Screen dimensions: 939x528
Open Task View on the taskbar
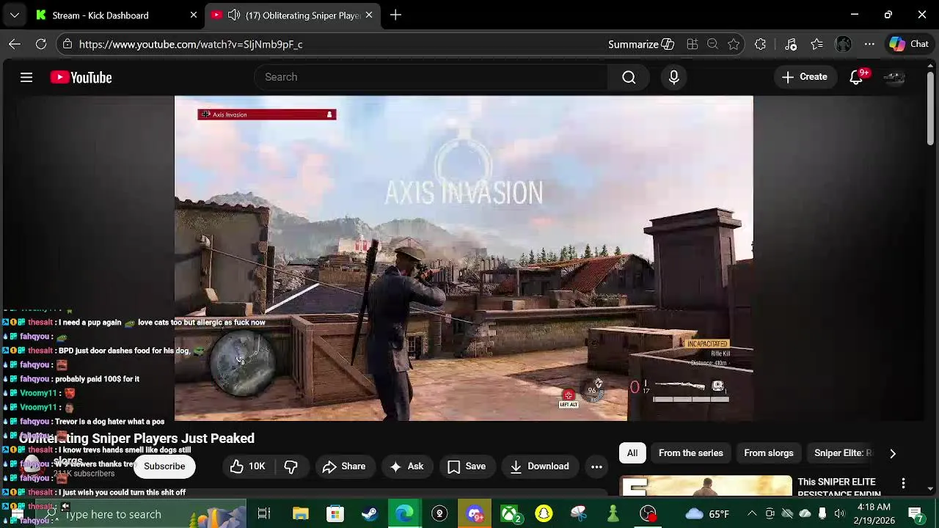pyautogui.click(x=264, y=514)
